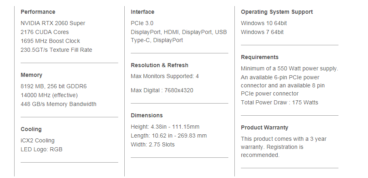Click the Max Monitors Supported: 4 line

tap(165, 76)
